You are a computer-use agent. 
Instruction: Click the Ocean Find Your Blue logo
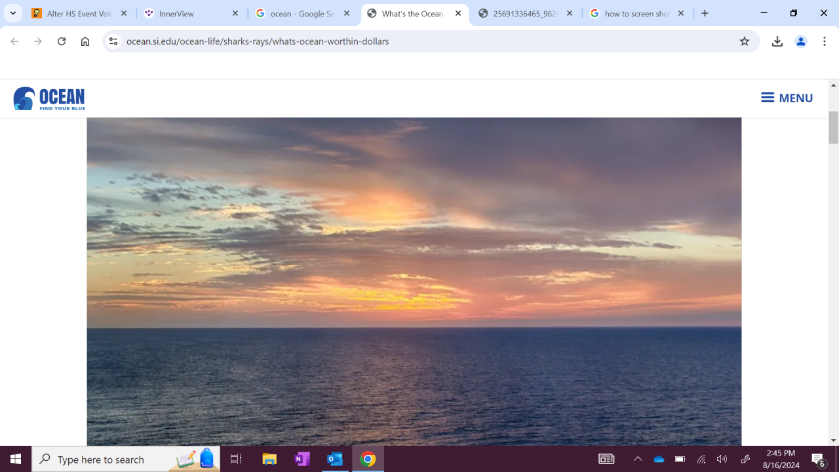(x=49, y=98)
